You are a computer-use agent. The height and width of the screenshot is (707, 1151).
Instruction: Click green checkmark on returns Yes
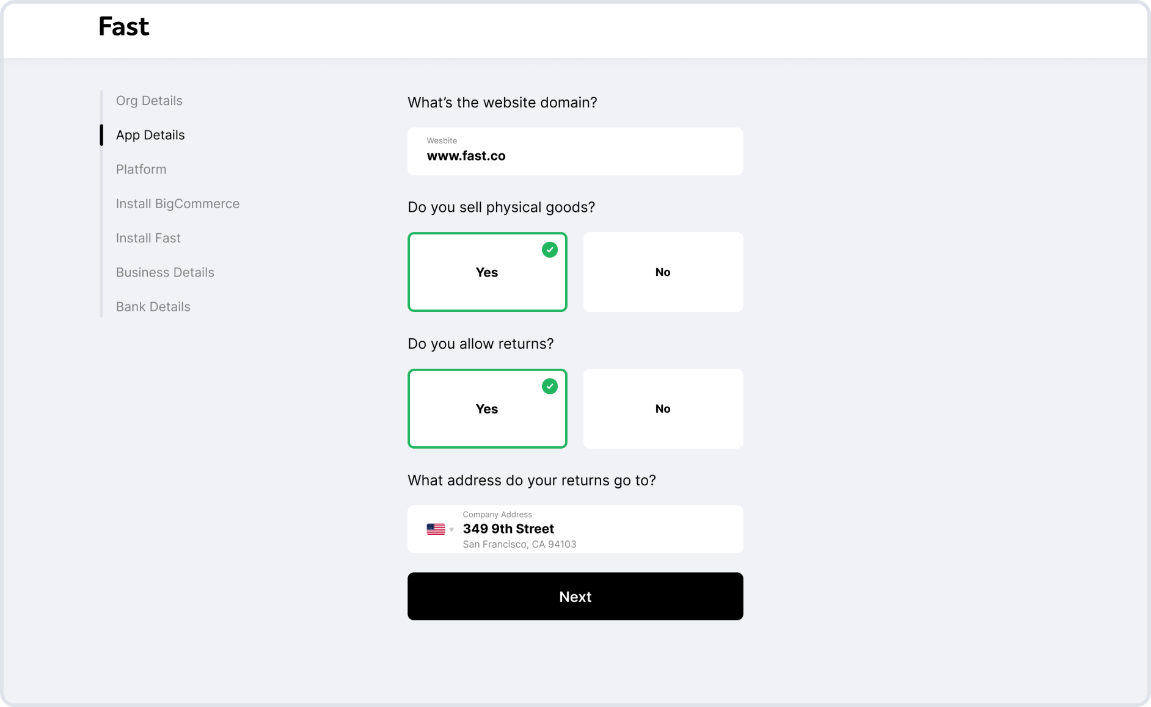(x=550, y=386)
